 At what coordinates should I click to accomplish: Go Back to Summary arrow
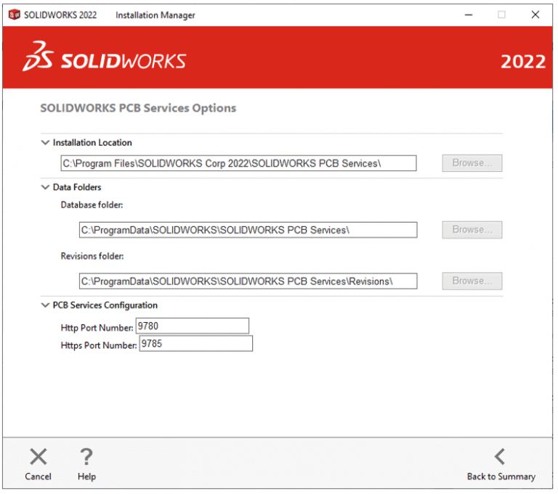coord(500,457)
